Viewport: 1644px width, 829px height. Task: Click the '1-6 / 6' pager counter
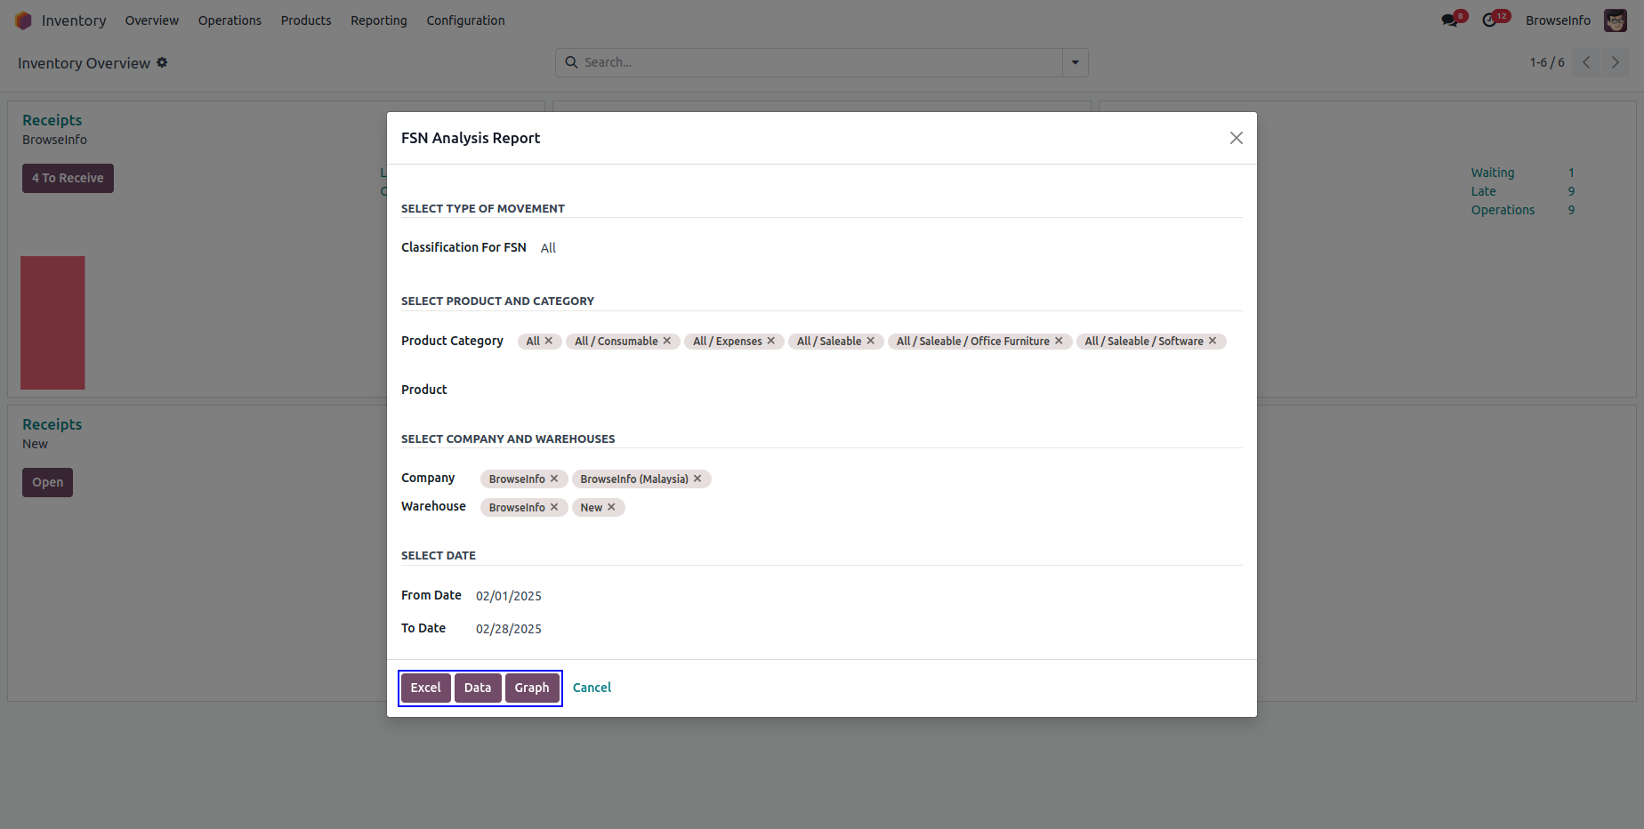[1547, 62]
